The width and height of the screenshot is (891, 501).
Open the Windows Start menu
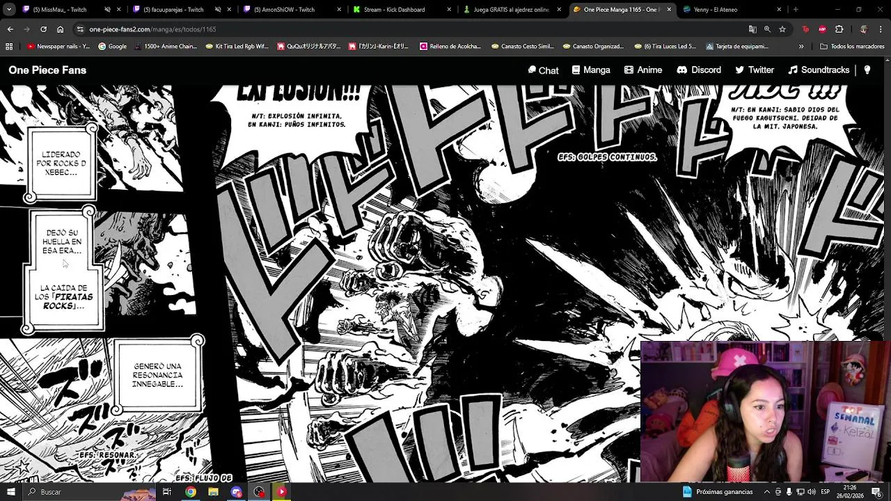(x=10, y=492)
